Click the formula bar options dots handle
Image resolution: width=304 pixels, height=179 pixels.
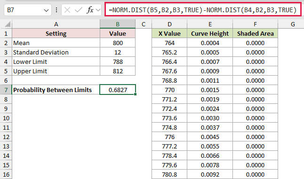pyautogui.click(x=56, y=10)
